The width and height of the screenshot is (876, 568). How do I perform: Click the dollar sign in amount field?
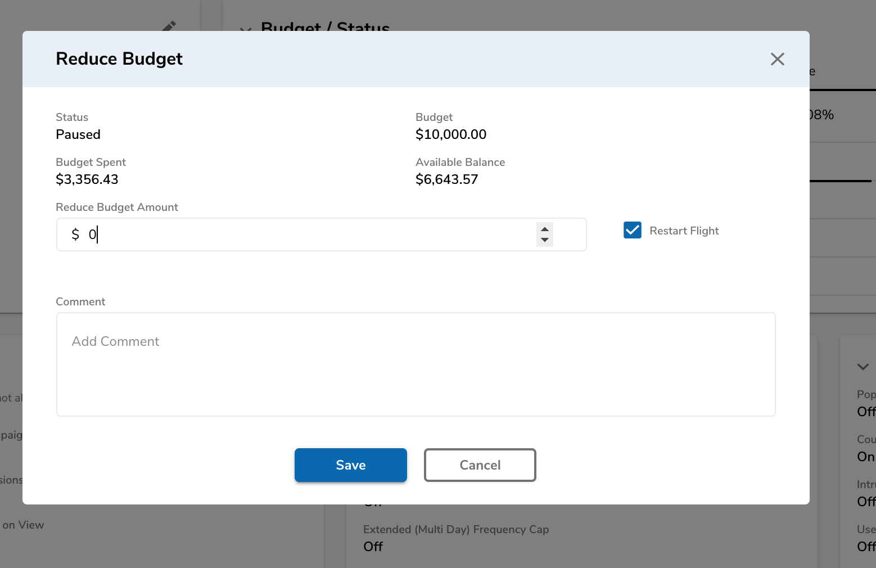(75, 235)
